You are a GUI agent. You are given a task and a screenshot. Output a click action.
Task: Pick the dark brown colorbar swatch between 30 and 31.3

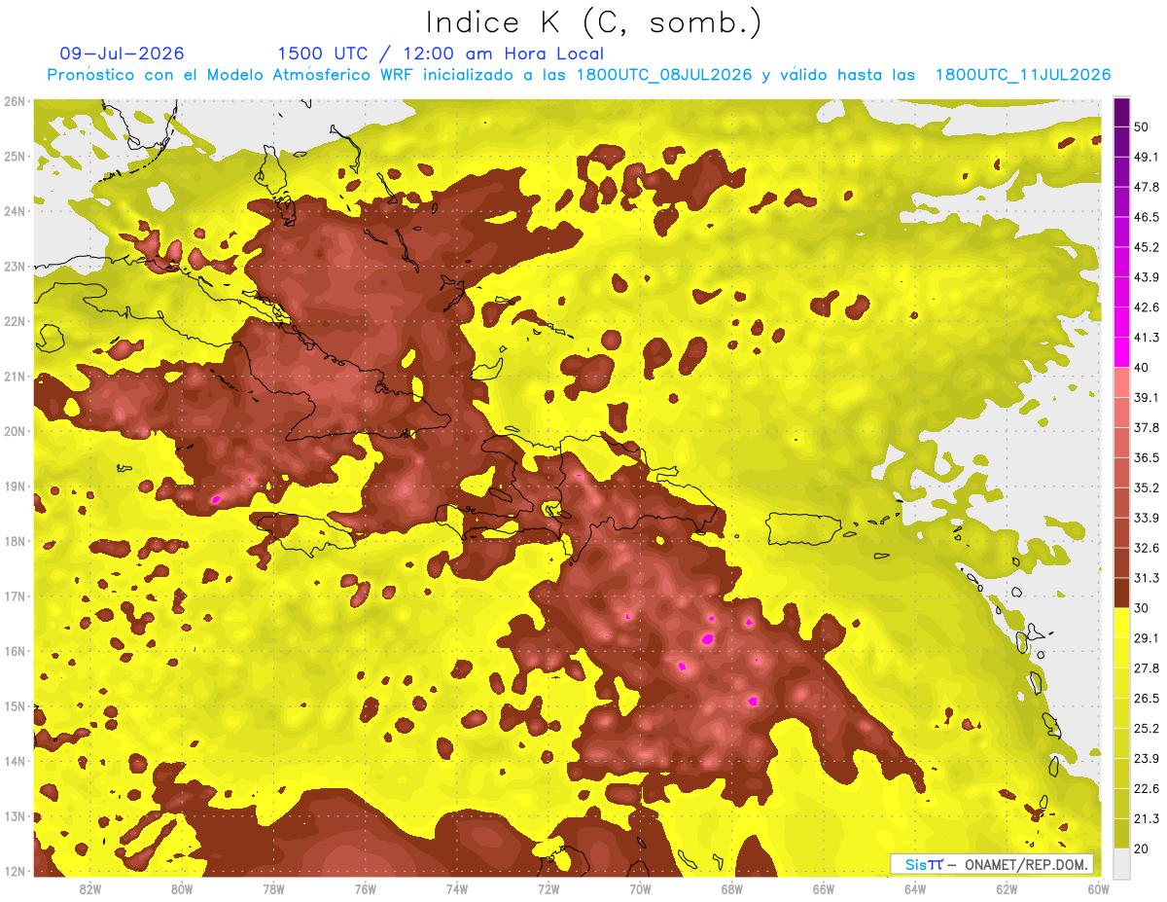[x=1121, y=594]
